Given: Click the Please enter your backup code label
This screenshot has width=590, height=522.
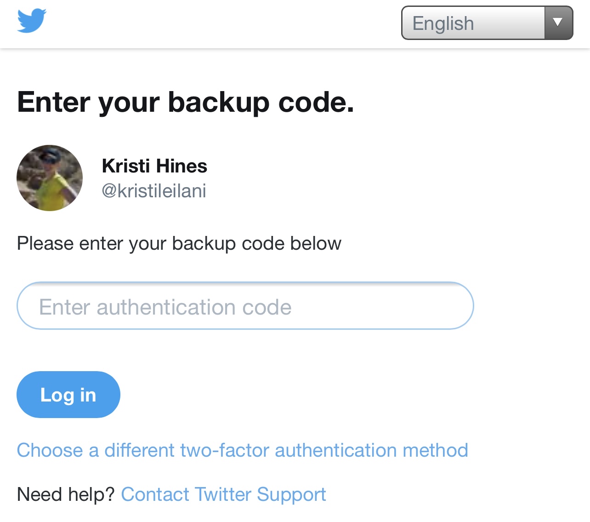Looking at the screenshot, I should pos(179,243).
